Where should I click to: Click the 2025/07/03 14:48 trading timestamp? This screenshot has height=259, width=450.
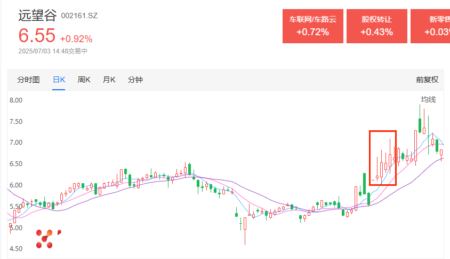click(53, 52)
